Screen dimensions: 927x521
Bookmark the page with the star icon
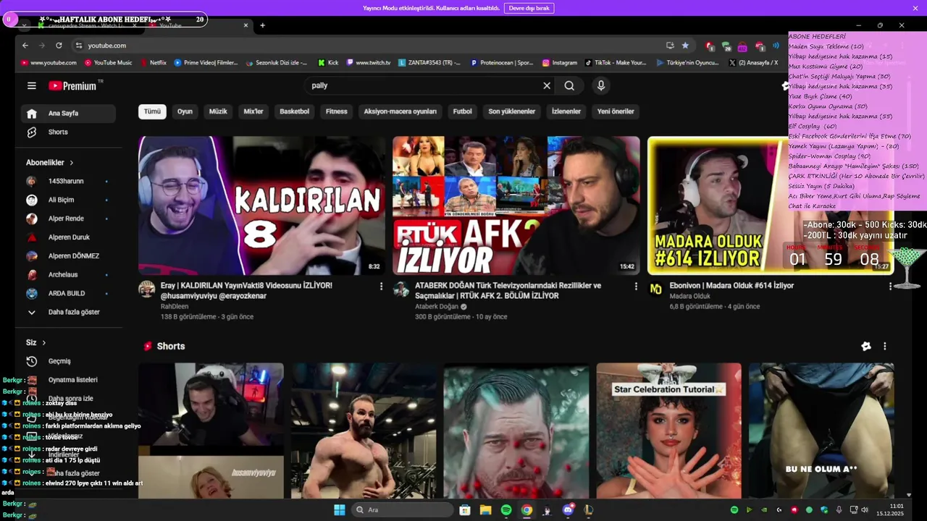(x=685, y=46)
